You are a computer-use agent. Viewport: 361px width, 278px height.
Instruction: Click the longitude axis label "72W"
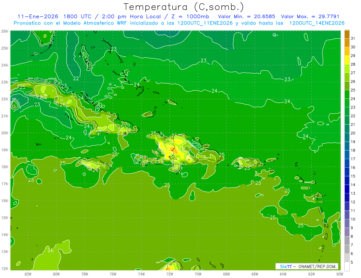tap(170, 274)
